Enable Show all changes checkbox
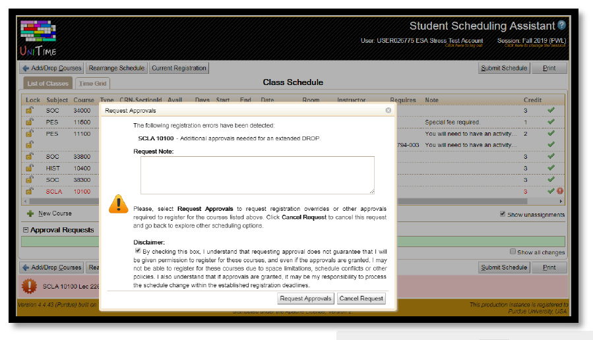The width and height of the screenshot is (593, 340). (513, 252)
